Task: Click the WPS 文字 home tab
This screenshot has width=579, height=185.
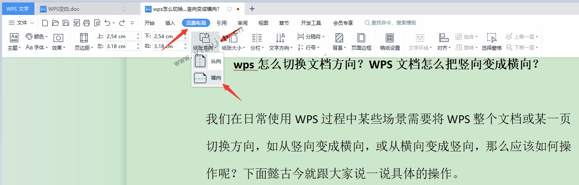Action: (17, 9)
